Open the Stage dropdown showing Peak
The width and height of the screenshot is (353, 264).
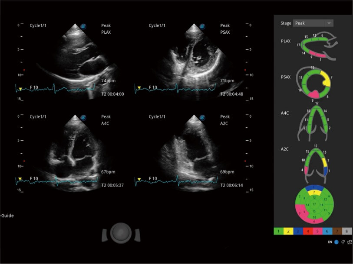313,23
